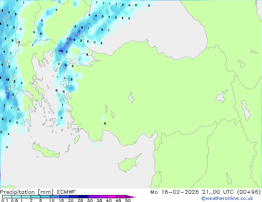Click the 35–40 mm magenta legend swatch
This screenshot has height=202, width=262.
point(102,197)
